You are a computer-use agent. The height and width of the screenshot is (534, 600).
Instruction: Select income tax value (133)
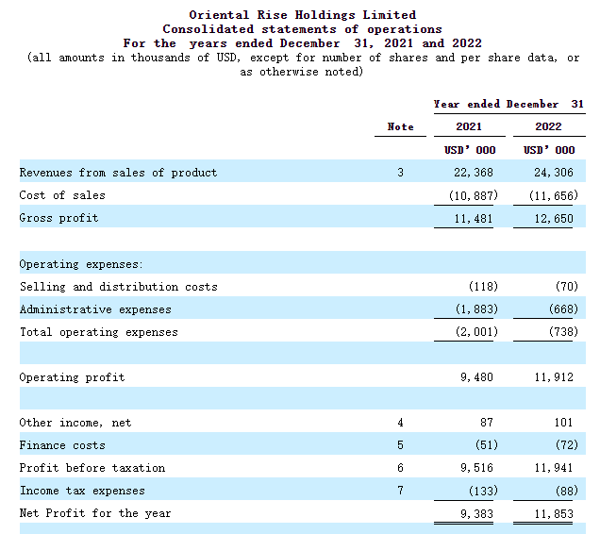coord(483,491)
